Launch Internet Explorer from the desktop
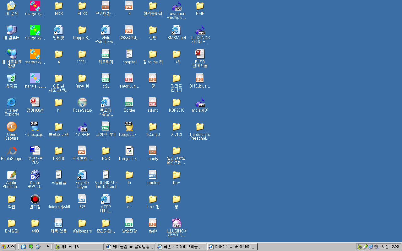This screenshot has height=251, width=402. pos(12,103)
